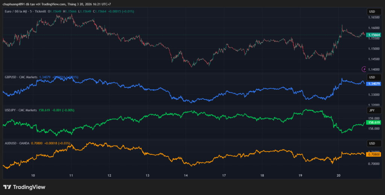Click date 14 on the time axis
This screenshot has height=195, width=385.
186,175
